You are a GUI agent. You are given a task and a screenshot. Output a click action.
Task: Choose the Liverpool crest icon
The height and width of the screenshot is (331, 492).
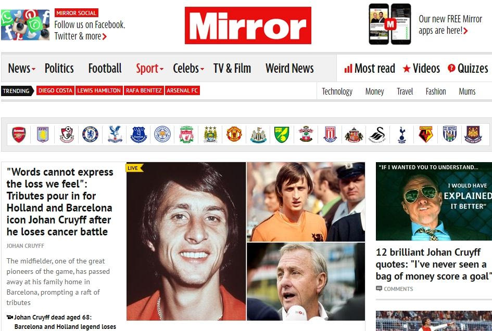point(186,135)
